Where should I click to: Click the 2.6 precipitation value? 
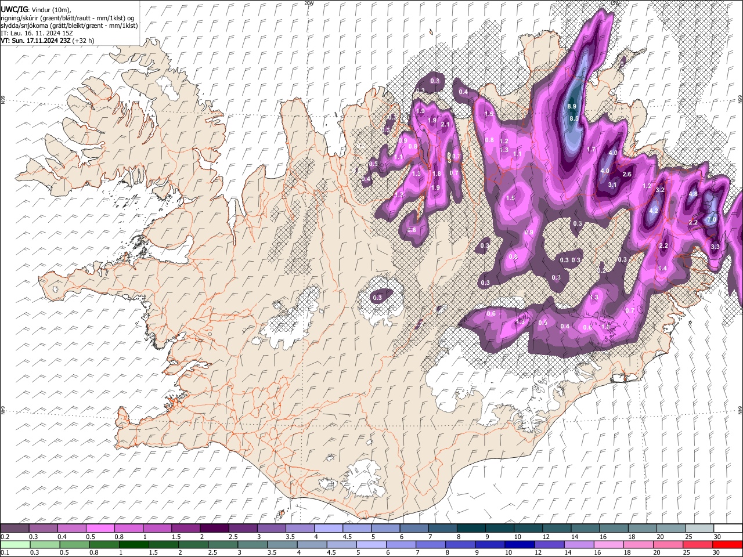[627, 174]
